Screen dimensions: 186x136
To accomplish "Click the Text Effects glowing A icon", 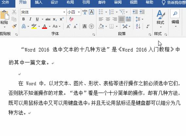I will tap(24, 26).
